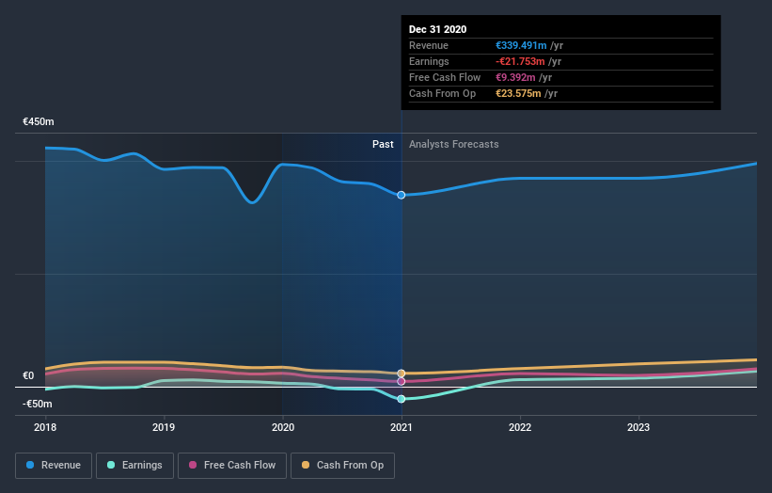
Task: Toggle the Revenue legend series
Action: click(54, 466)
